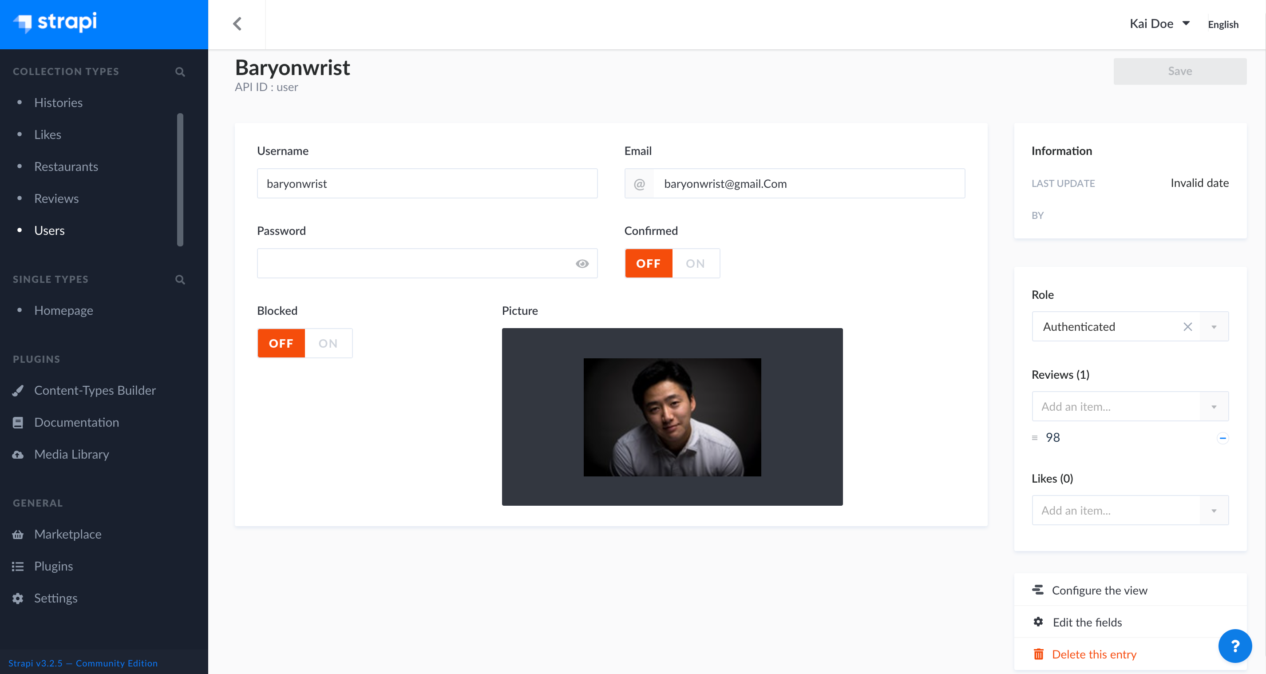Open the Marketplace icon
1266x674 pixels.
click(18, 535)
